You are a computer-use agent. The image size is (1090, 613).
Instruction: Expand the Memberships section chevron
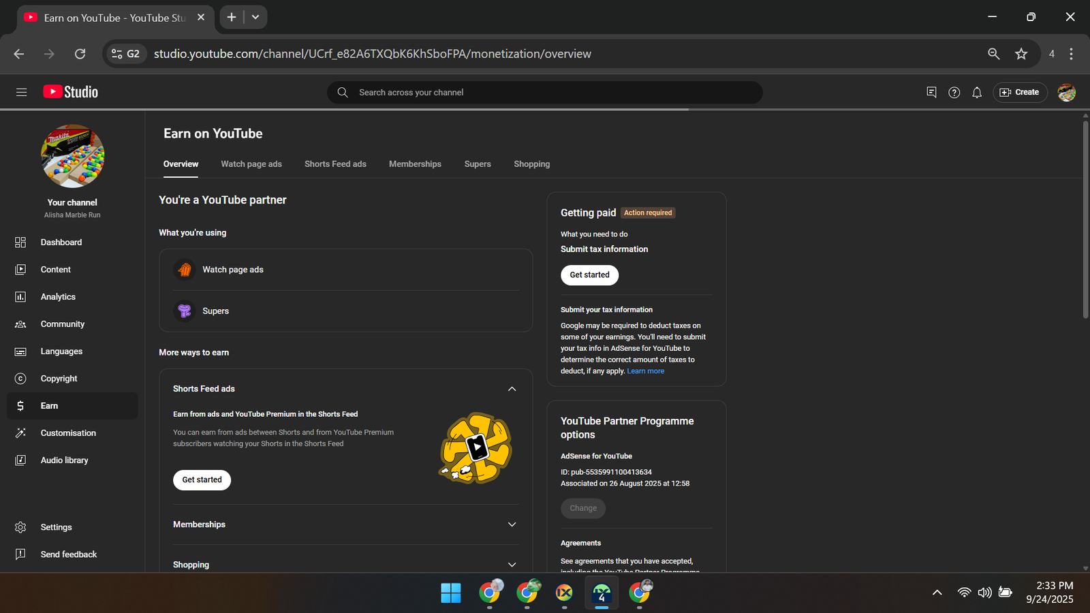512,524
